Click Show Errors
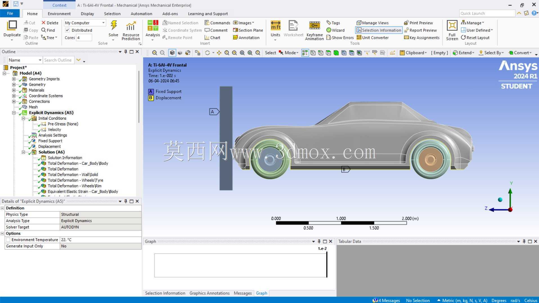Screen dimensions: 539x303 point(340,37)
